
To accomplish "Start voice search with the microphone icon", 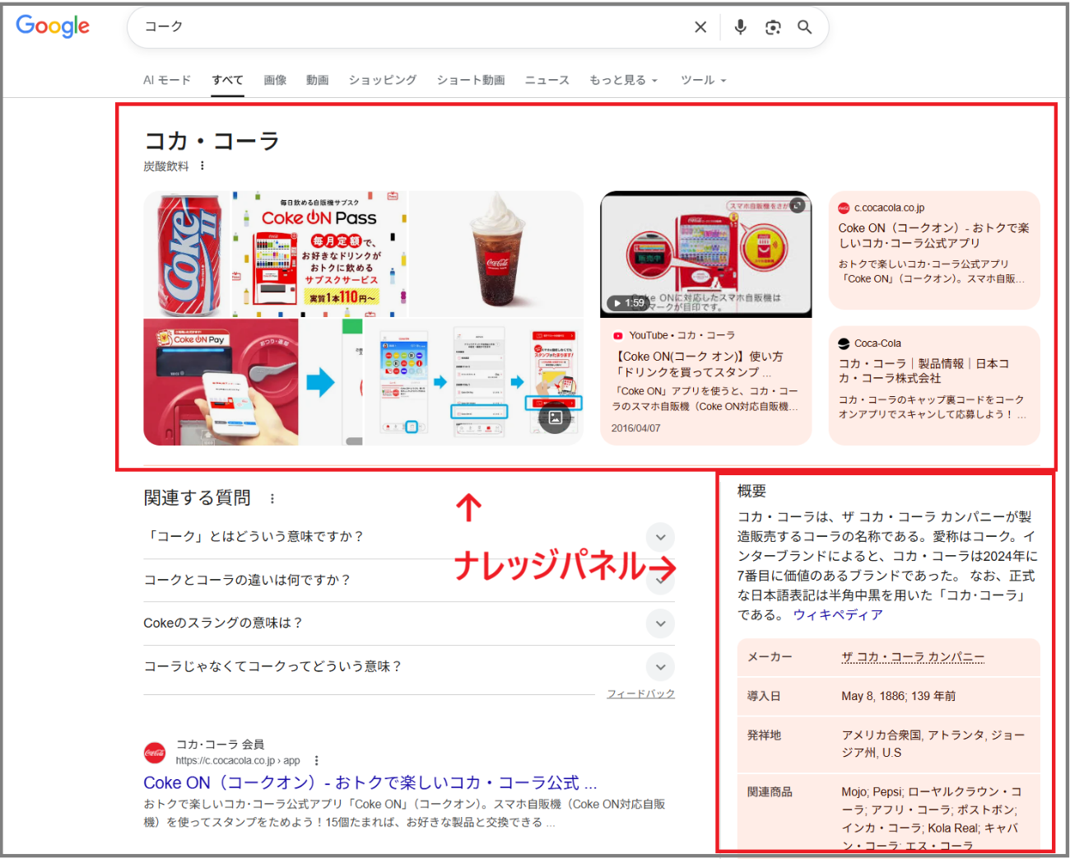I will [740, 26].
